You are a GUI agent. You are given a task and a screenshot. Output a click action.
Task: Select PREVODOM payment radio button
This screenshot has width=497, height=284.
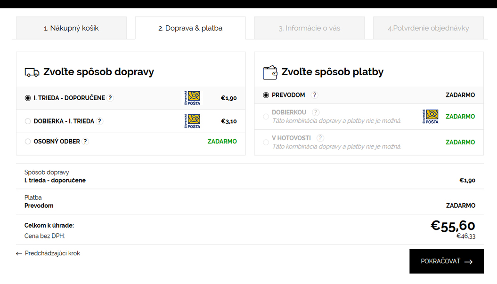tap(266, 95)
